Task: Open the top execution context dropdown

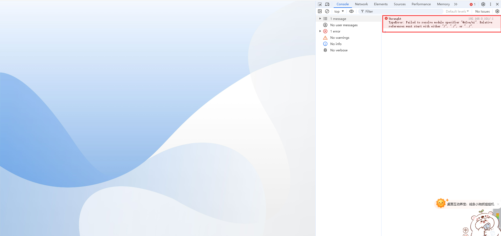Action: point(339,11)
